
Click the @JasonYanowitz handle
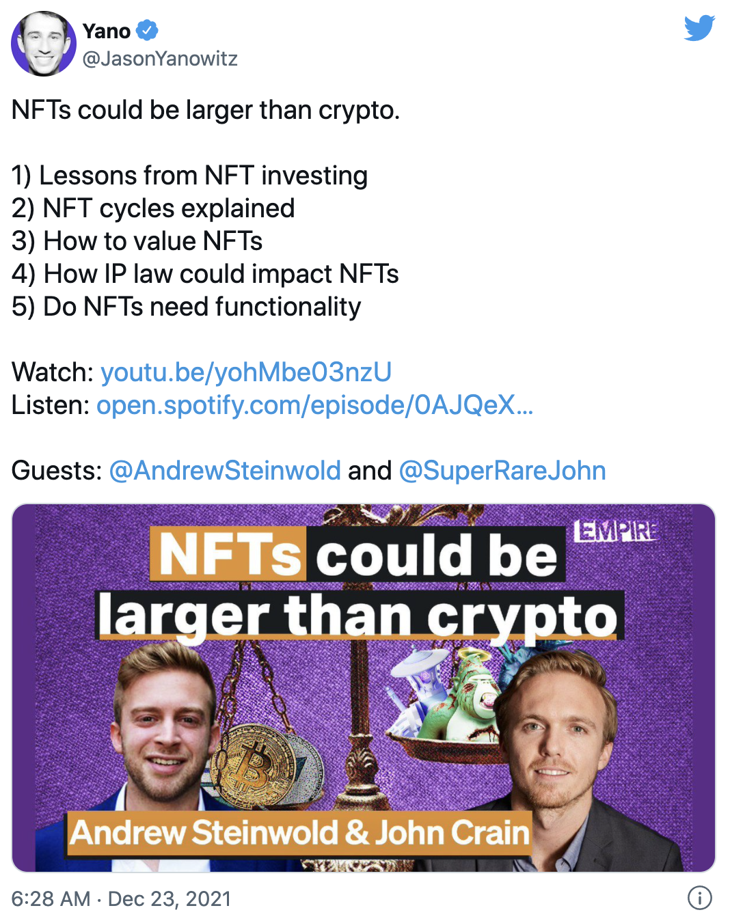[160, 59]
